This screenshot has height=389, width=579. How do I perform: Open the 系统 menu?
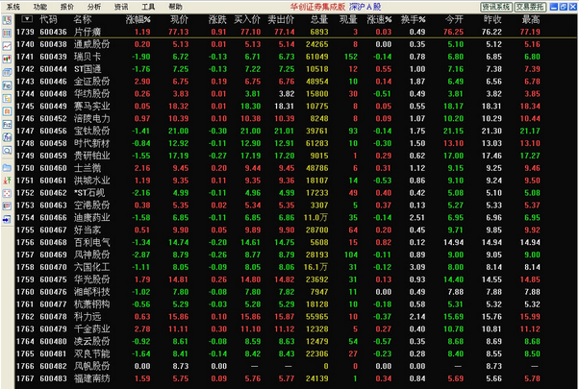[13, 6]
